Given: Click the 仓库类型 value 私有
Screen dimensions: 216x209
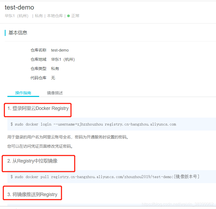Looking at the screenshot, I should pyautogui.click(x=55, y=68).
